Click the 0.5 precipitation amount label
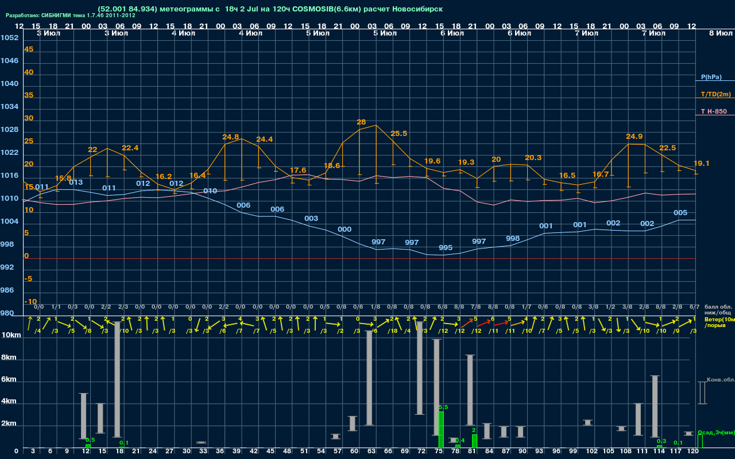 (x=90, y=439)
